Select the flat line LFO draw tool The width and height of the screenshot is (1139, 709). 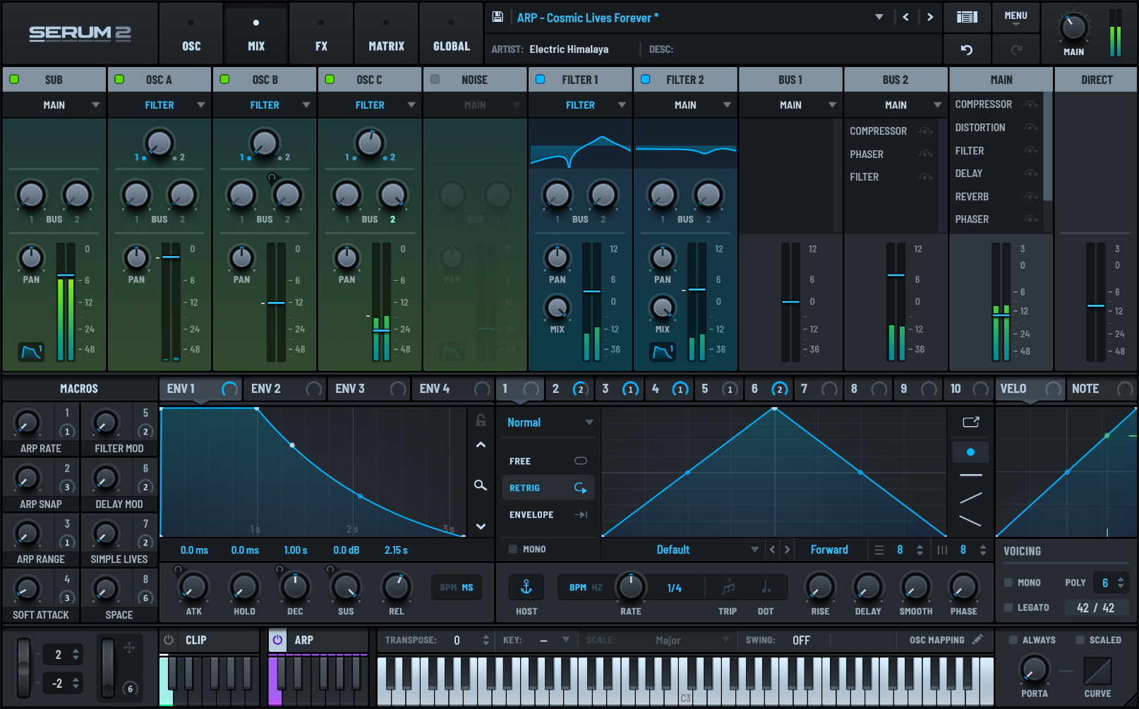970,475
